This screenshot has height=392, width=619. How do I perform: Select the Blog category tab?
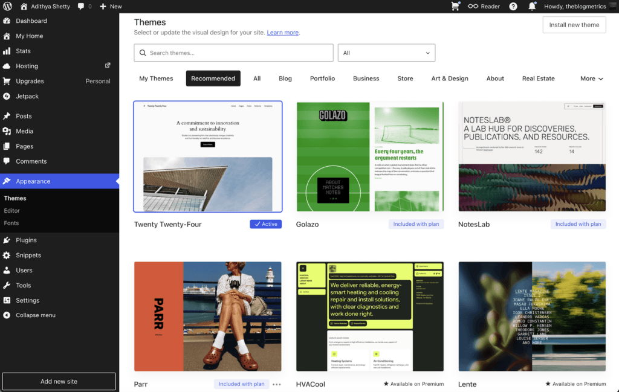pos(285,79)
